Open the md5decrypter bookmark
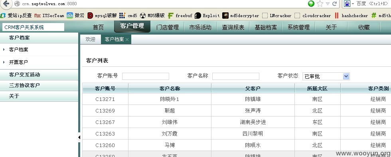The width and height of the screenshot is (391, 157). coord(241,16)
